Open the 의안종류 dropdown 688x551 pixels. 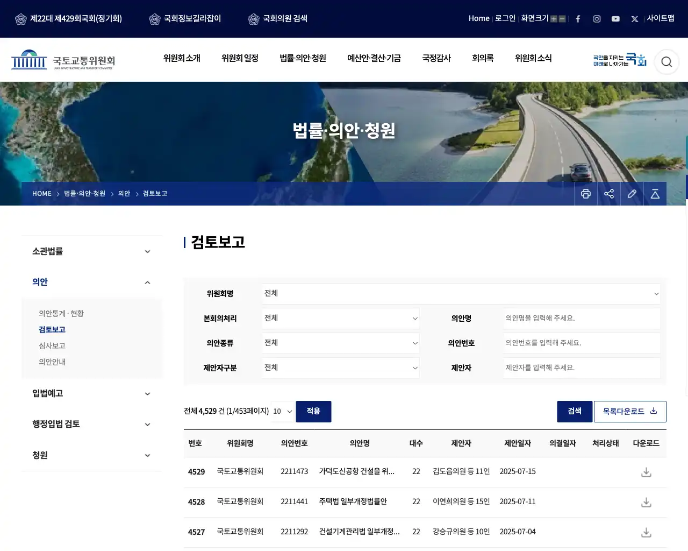tap(341, 343)
